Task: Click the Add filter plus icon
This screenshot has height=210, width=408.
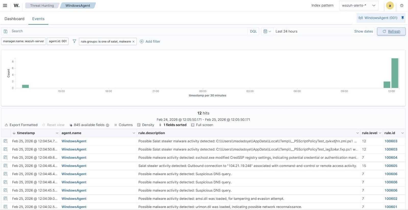Action: click(x=142, y=42)
